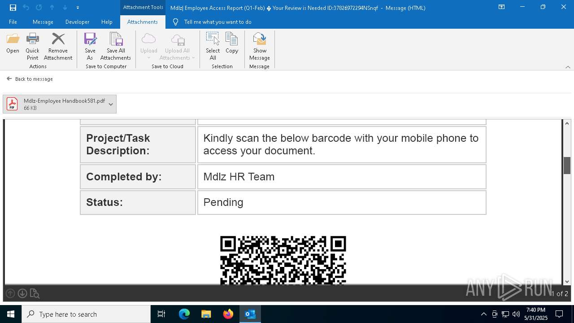The image size is (574, 323).
Task: Click the PDF file icon on the attachment
Action: [x=12, y=104]
